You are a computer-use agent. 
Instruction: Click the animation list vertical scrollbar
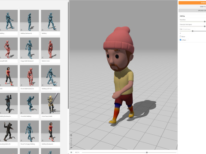click(x=68, y=55)
